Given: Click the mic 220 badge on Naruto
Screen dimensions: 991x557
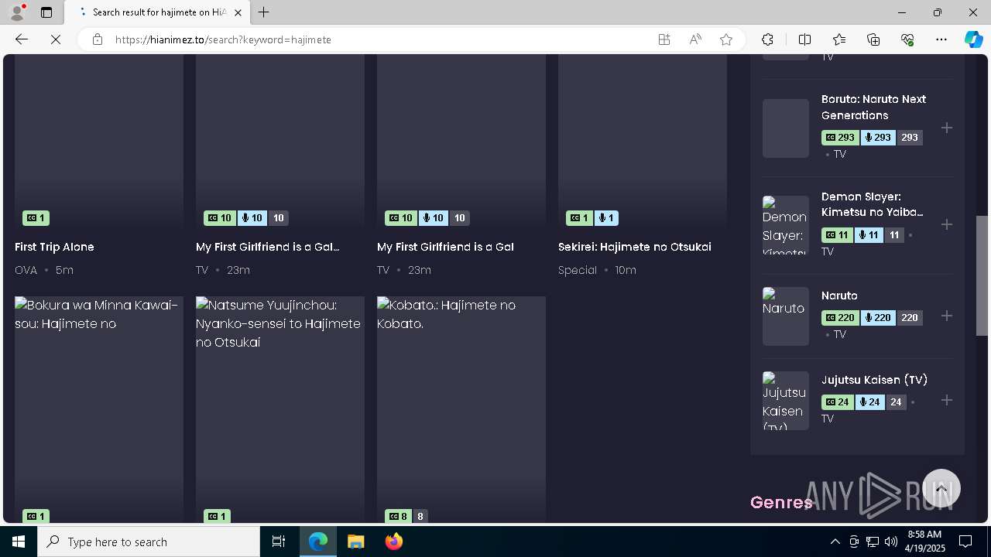Looking at the screenshot, I should (878, 318).
